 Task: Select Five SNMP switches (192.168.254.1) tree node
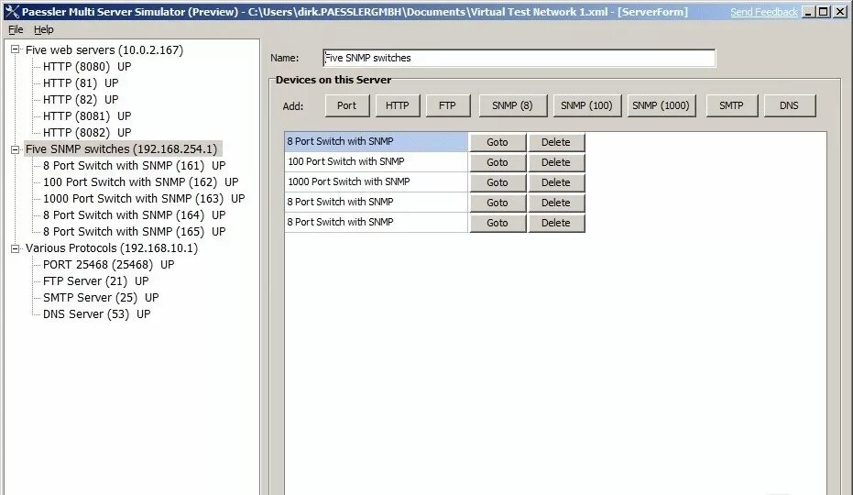pos(122,149)
